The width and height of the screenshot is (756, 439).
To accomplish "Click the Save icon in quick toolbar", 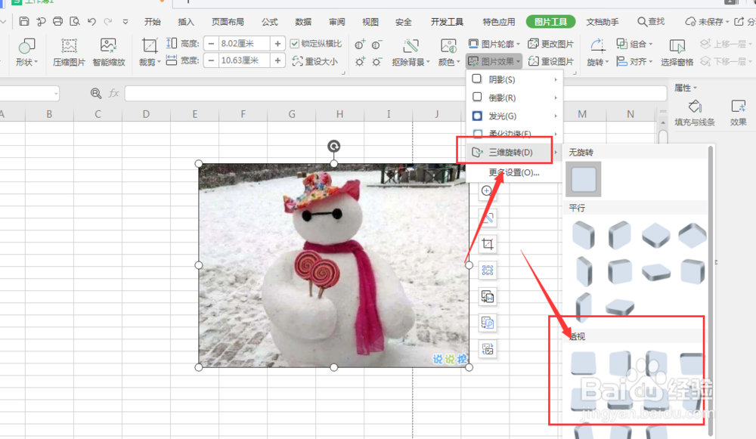I will 24,21.
